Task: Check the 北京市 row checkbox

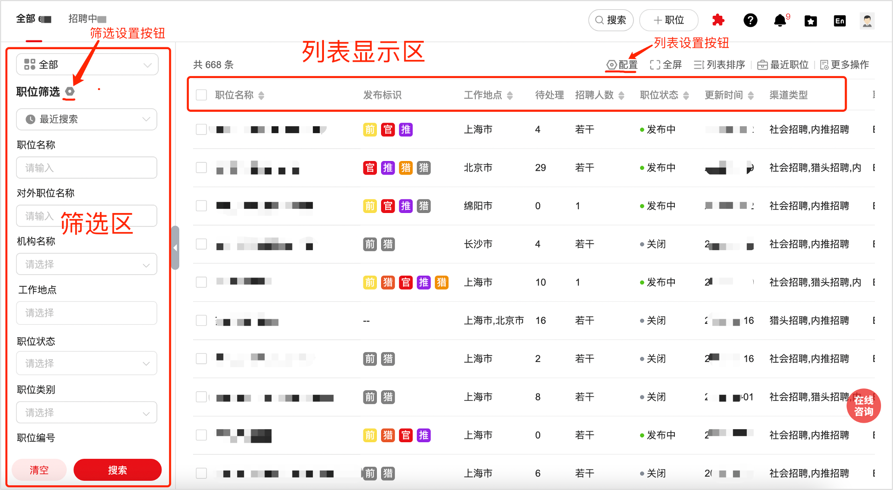Action: pos(201,168)
